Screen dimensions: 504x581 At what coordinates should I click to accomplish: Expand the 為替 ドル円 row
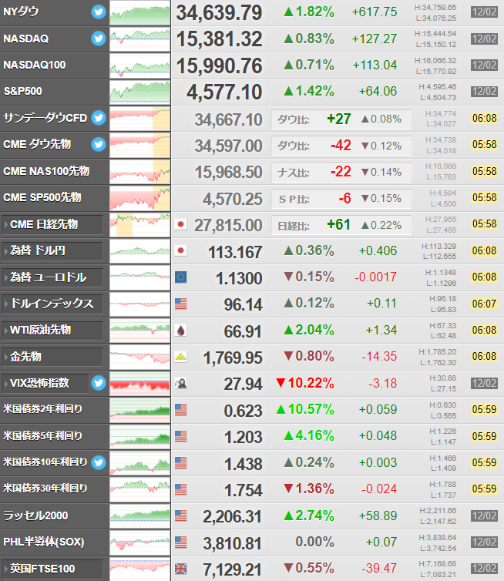click(x=52, y=251)
